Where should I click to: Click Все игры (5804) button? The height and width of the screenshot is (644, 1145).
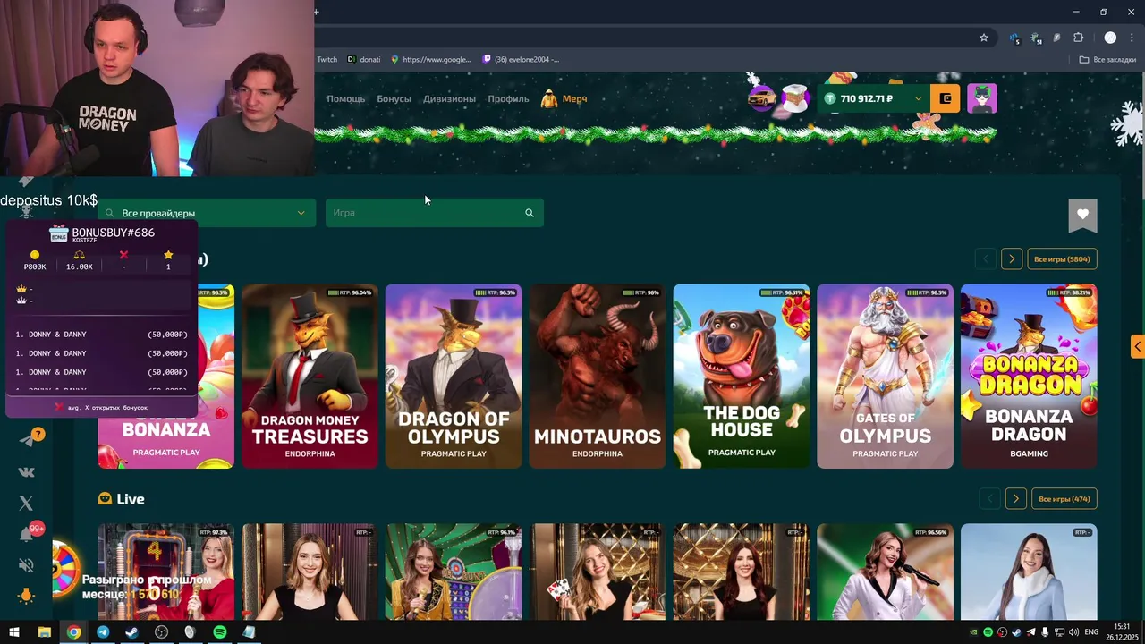coord(1062,259)
